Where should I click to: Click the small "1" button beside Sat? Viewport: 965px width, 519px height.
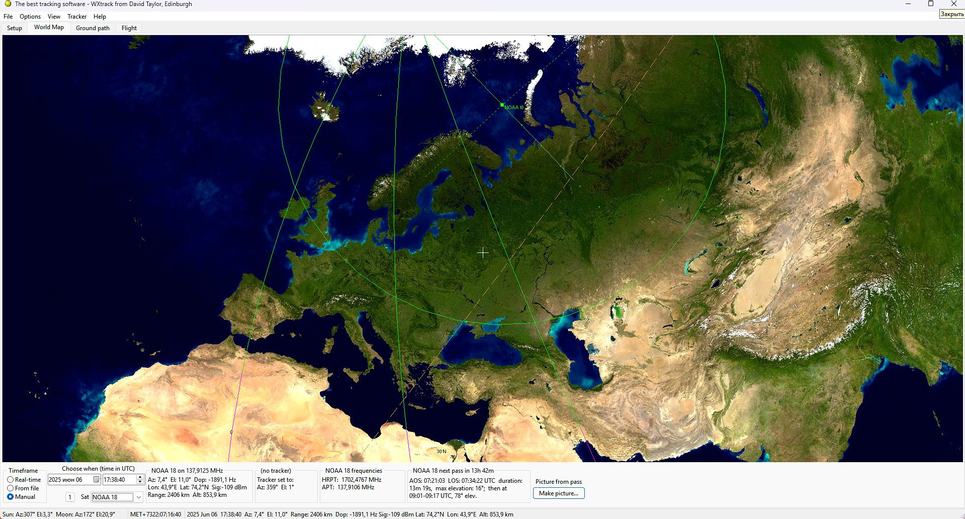pyautogui.click(x=70, y=497)
